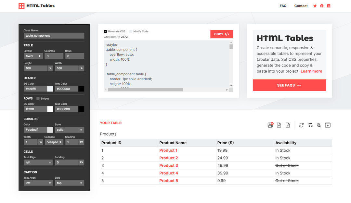Screen dimensions: 351x203
Task: Click the save table icon with red badge
Action: coord(270,125)
